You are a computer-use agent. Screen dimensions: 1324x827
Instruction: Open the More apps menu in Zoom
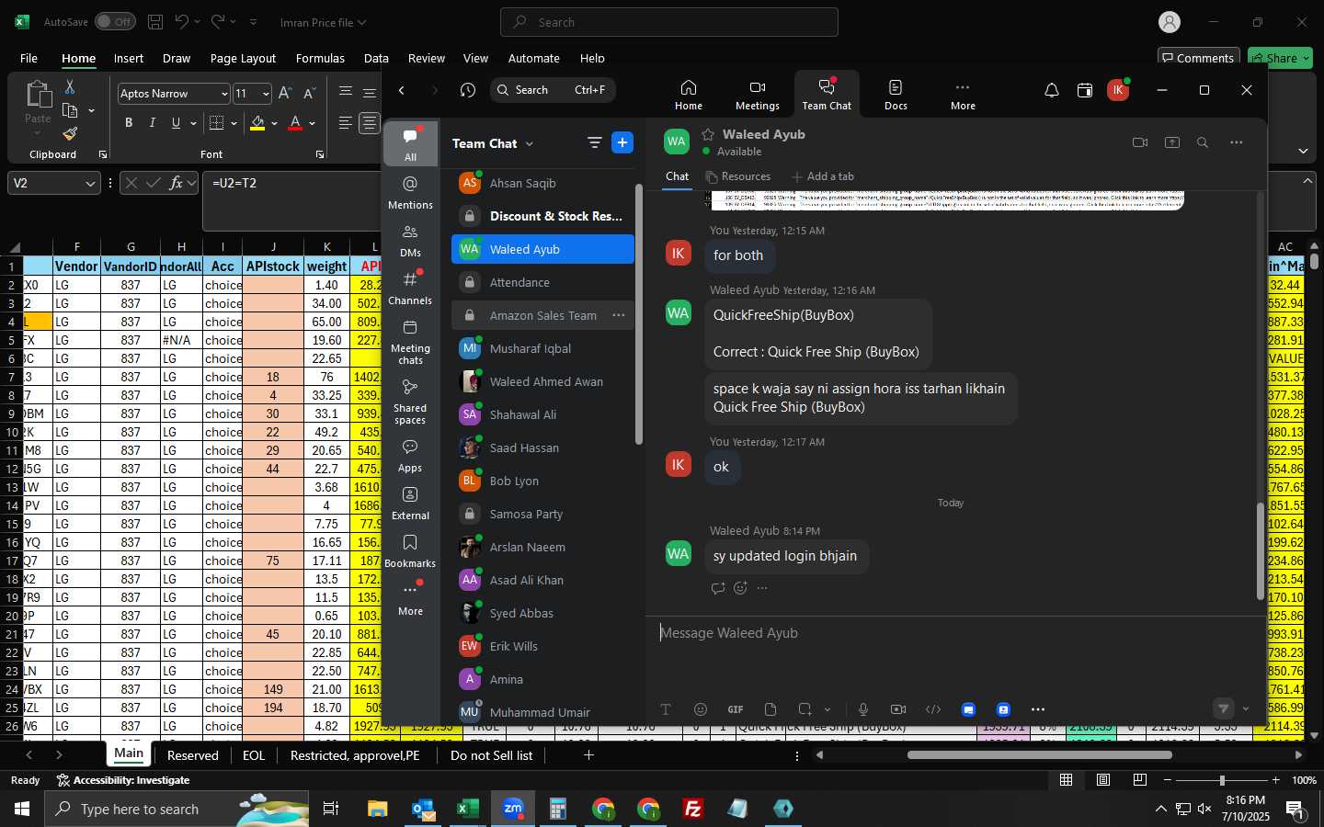pos(963,95)
